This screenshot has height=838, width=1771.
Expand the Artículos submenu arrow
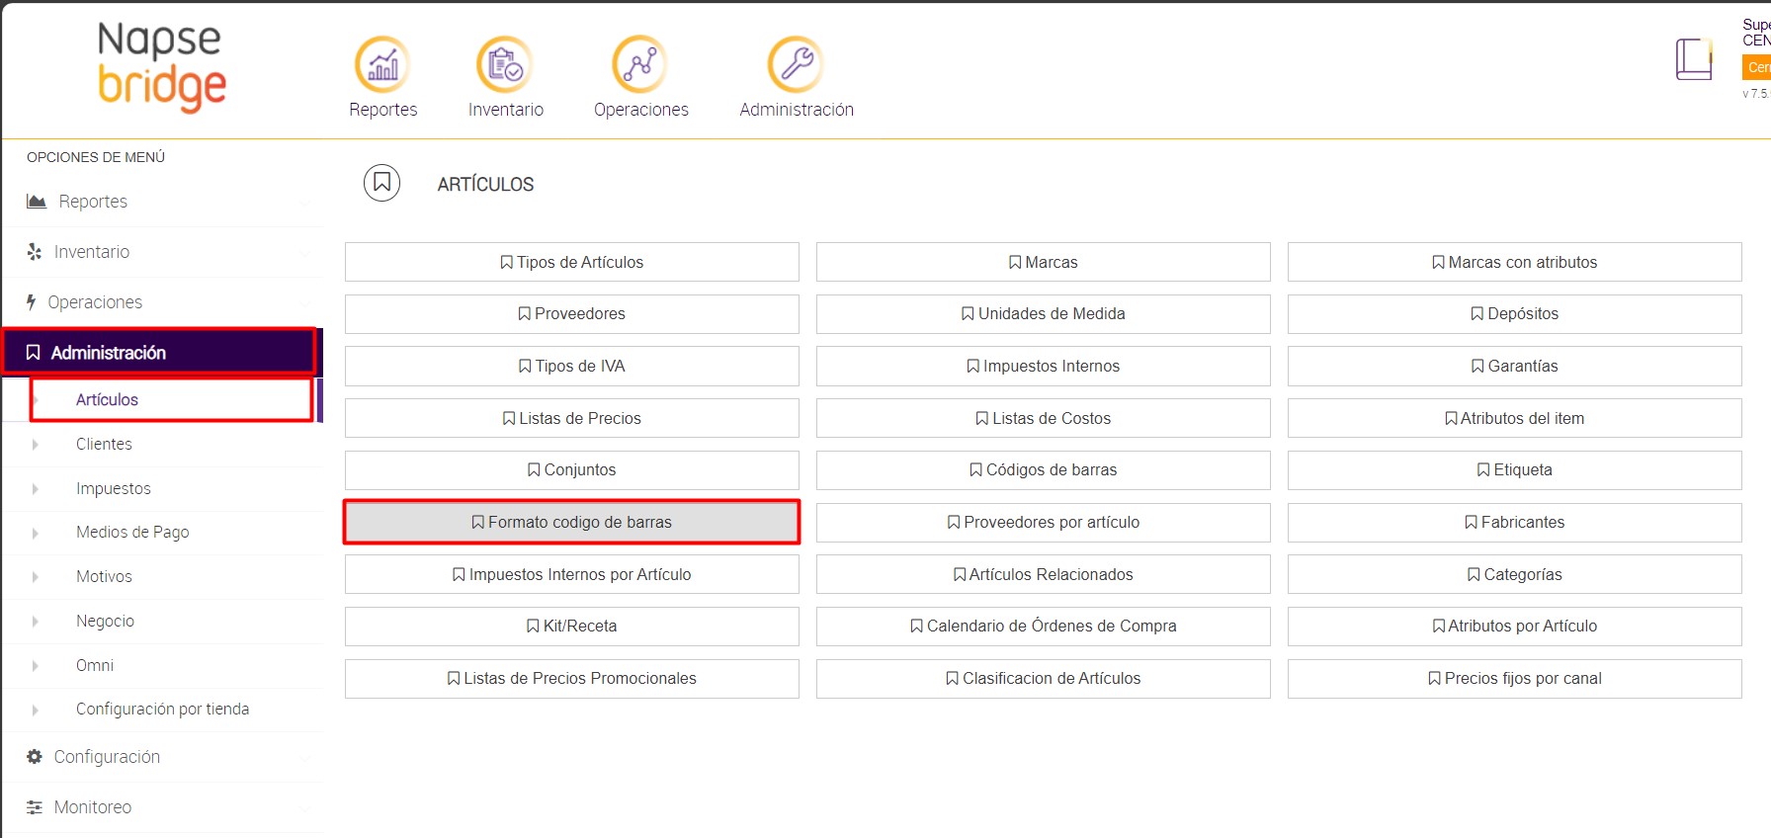point(37,400)
